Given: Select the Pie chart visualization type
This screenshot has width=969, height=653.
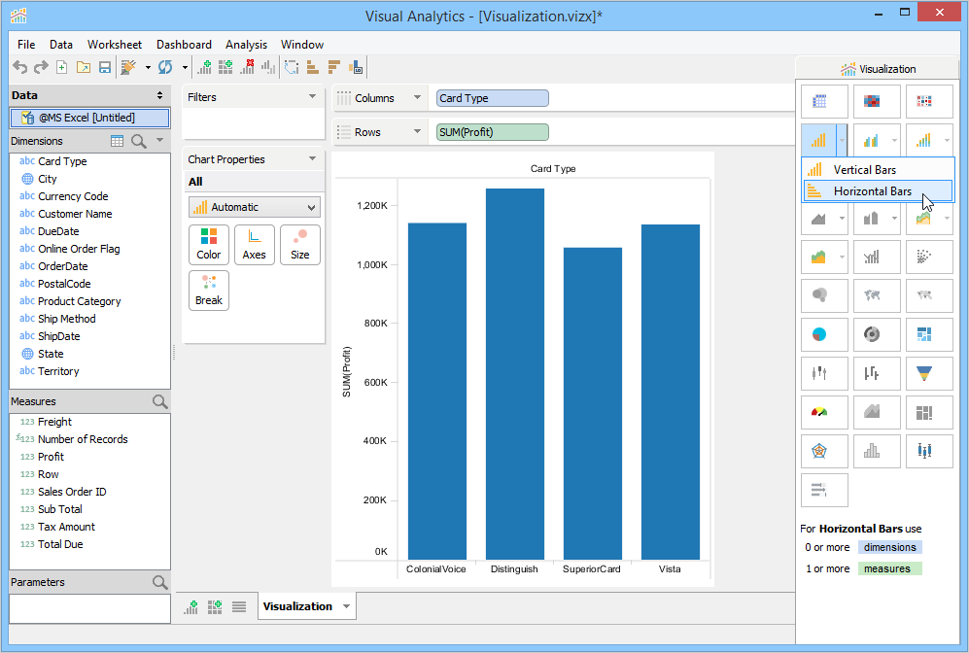Looking at the screenshot, I should pos(819,334).
